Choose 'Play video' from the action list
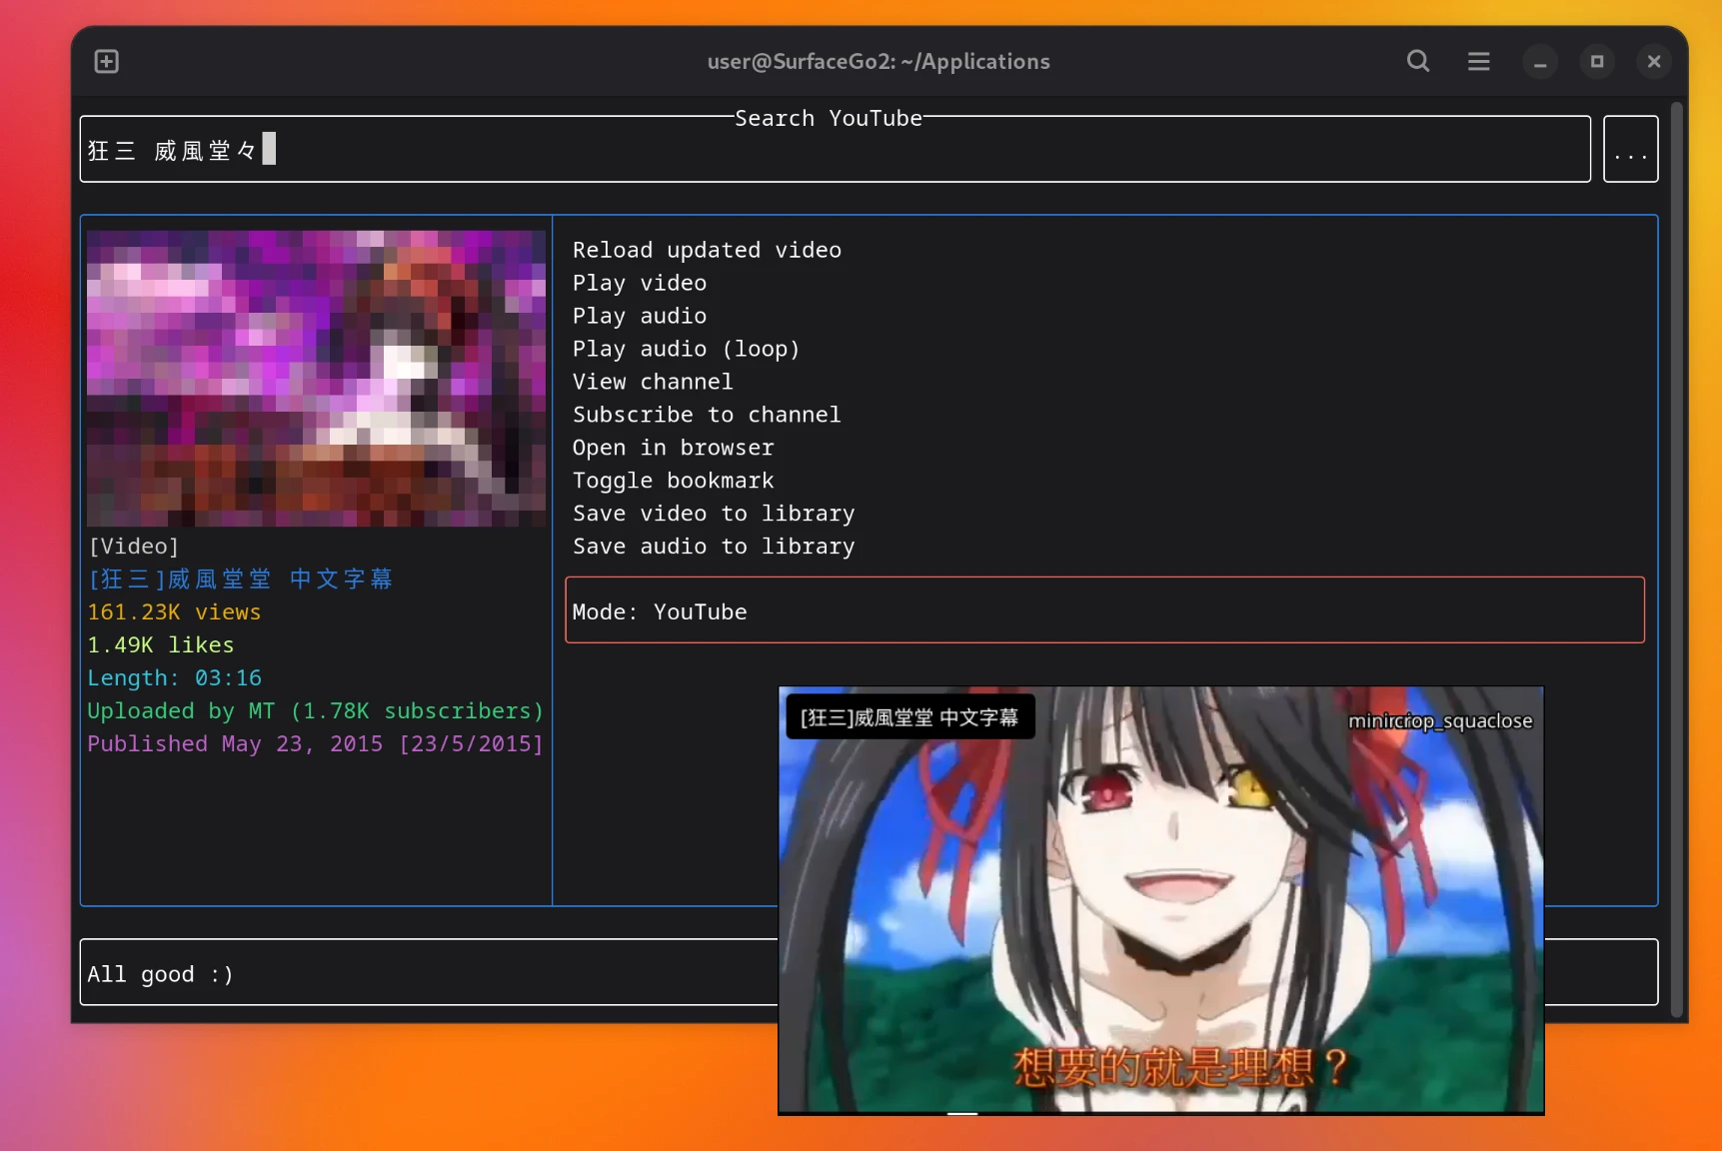This screenshot has height=1151, width=1722. (x=639, y=283)
